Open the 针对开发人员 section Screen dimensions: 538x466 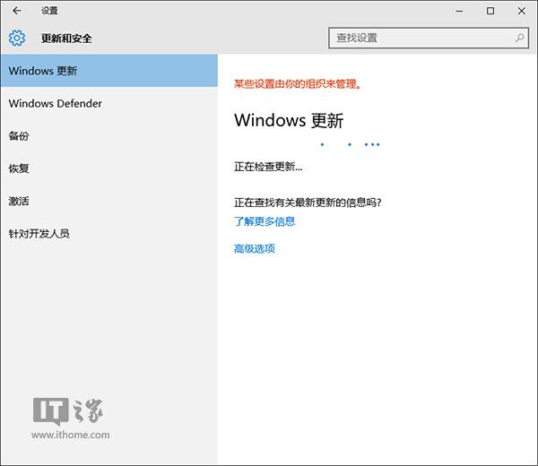pyautogui.click(x=109, y=234)
